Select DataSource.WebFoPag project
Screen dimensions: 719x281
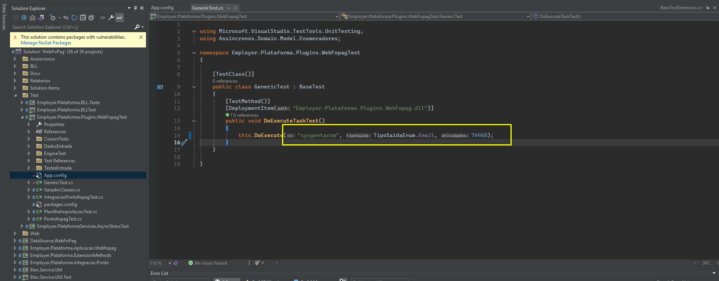[53, 241]
